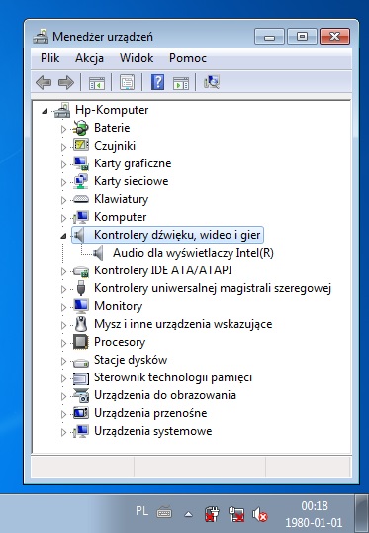Maximize the Menedżer urządzeń window
Screen dimensions: 369x533
[x=302, y=37]
